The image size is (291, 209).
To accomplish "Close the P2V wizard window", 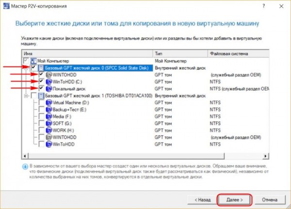I will [x=281, y=6].
